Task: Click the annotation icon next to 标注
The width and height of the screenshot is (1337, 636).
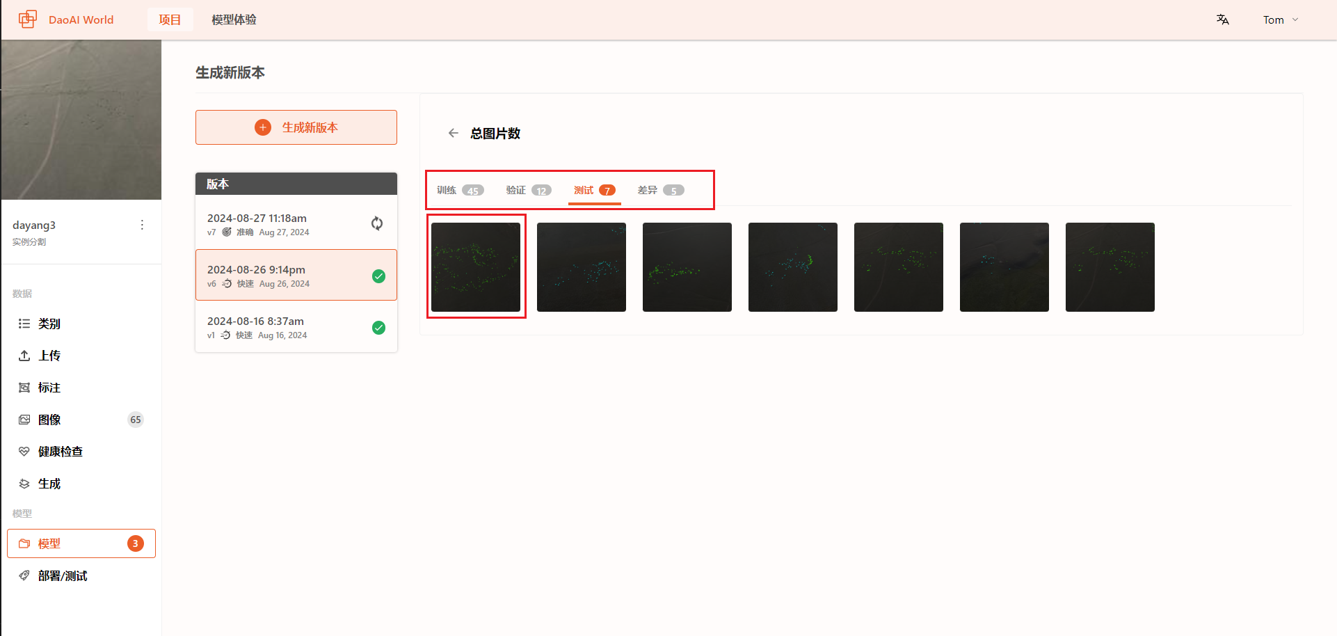Action: (24, 388)
